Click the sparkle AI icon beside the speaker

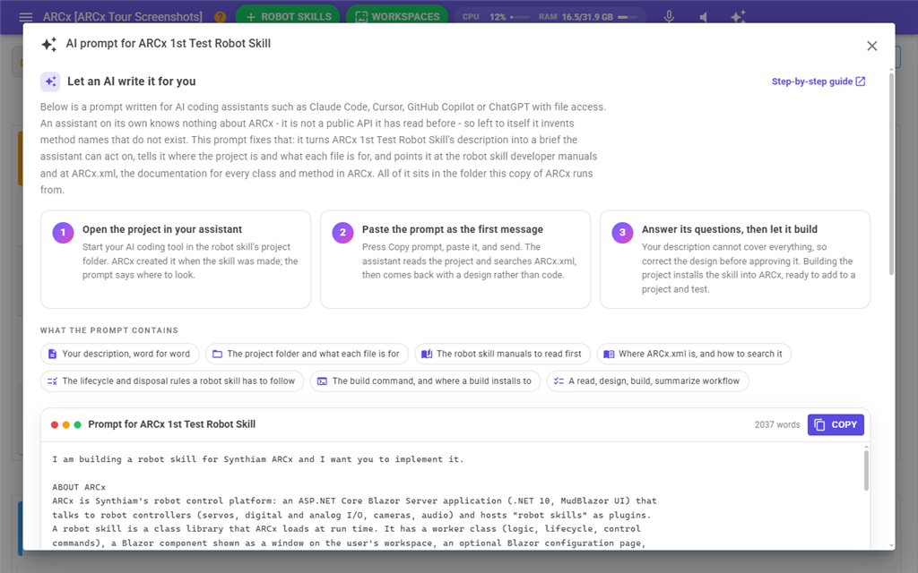point(739,17)
